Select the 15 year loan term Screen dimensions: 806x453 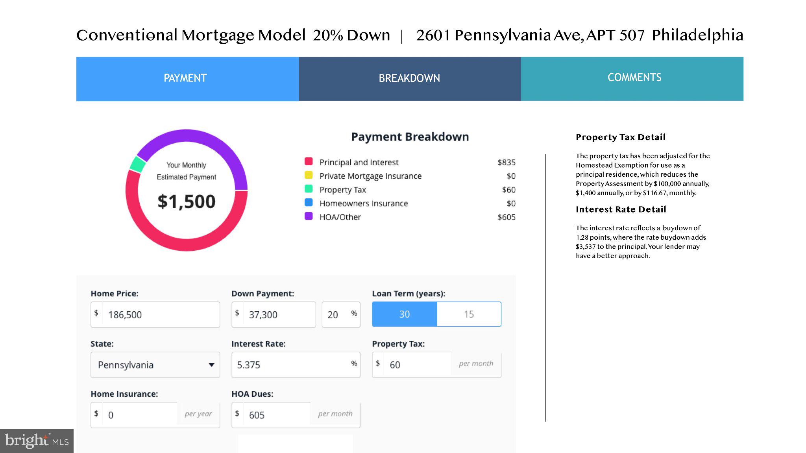[469, 314]
